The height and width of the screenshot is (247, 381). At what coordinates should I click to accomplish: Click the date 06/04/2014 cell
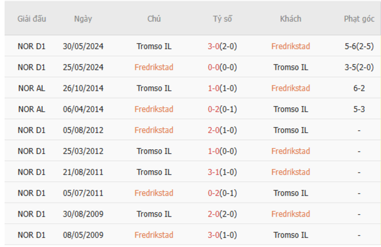[x=83, y=109]
